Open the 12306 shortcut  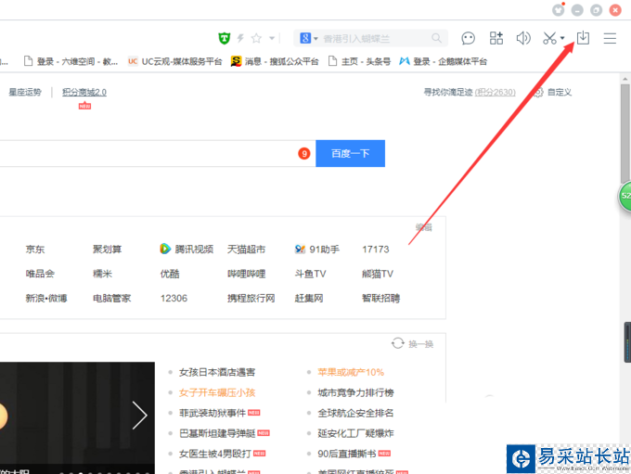(174, 298)
